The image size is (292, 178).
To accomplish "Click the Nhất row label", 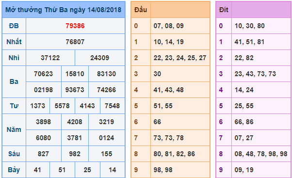I will (14, 42).
